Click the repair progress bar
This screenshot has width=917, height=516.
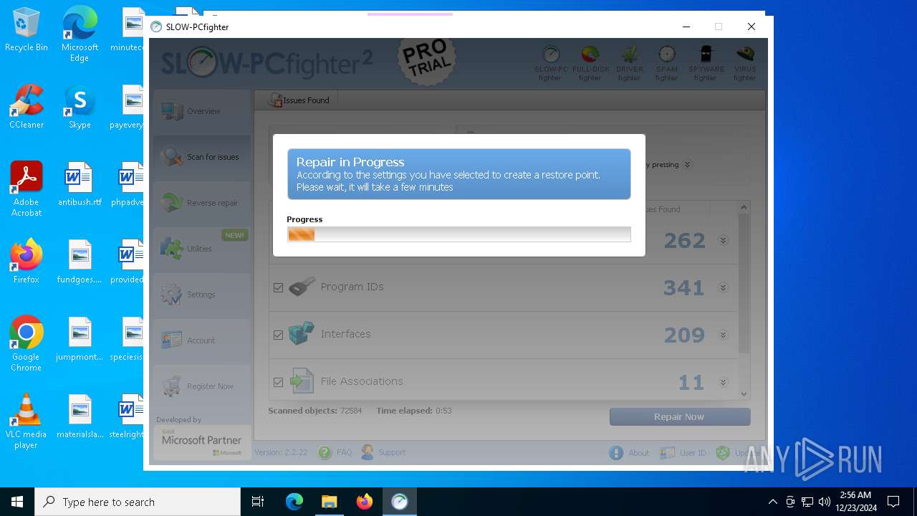458,234
